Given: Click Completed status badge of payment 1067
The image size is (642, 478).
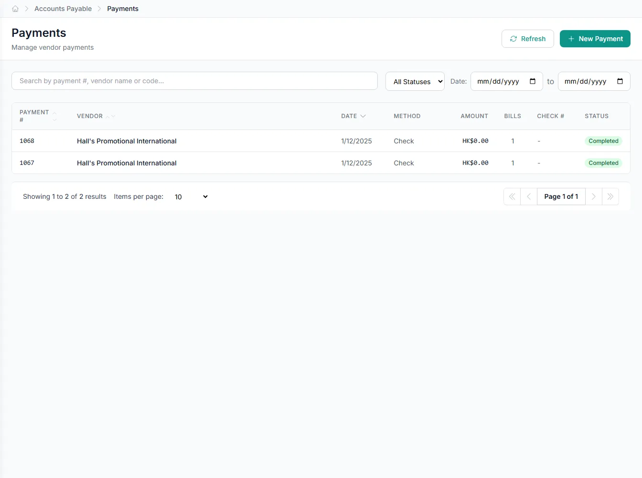Looking at the screenshot, I should 603,163.
